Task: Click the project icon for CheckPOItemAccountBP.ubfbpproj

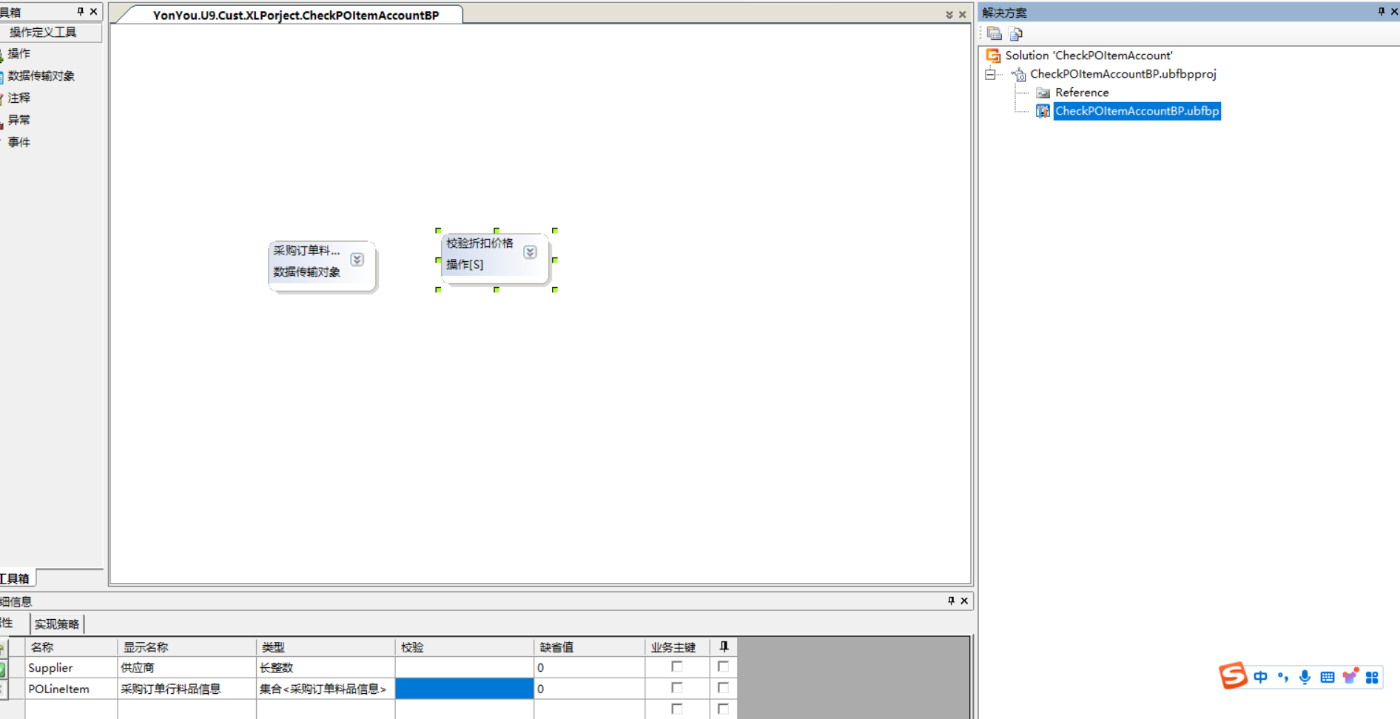Action: (x=1019, y=74)
